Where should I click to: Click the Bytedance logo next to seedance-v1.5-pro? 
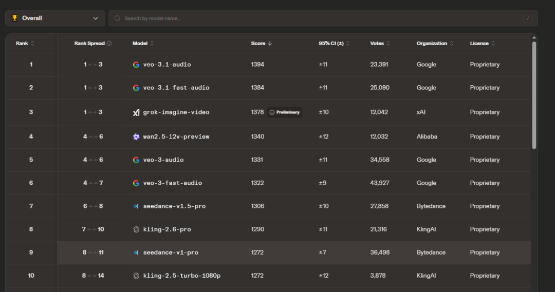136,206
